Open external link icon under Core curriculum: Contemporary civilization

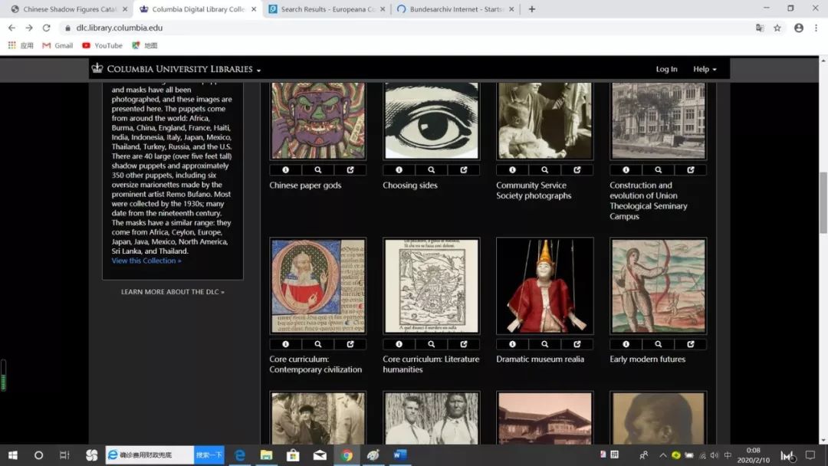350,344
